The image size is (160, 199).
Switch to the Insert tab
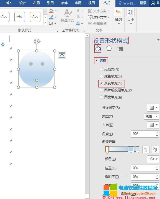click(9, 3)
